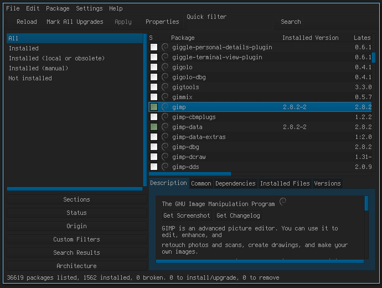Mark the gimp-dbg checkbox
The image size is (382, 288).
[154, 147]
